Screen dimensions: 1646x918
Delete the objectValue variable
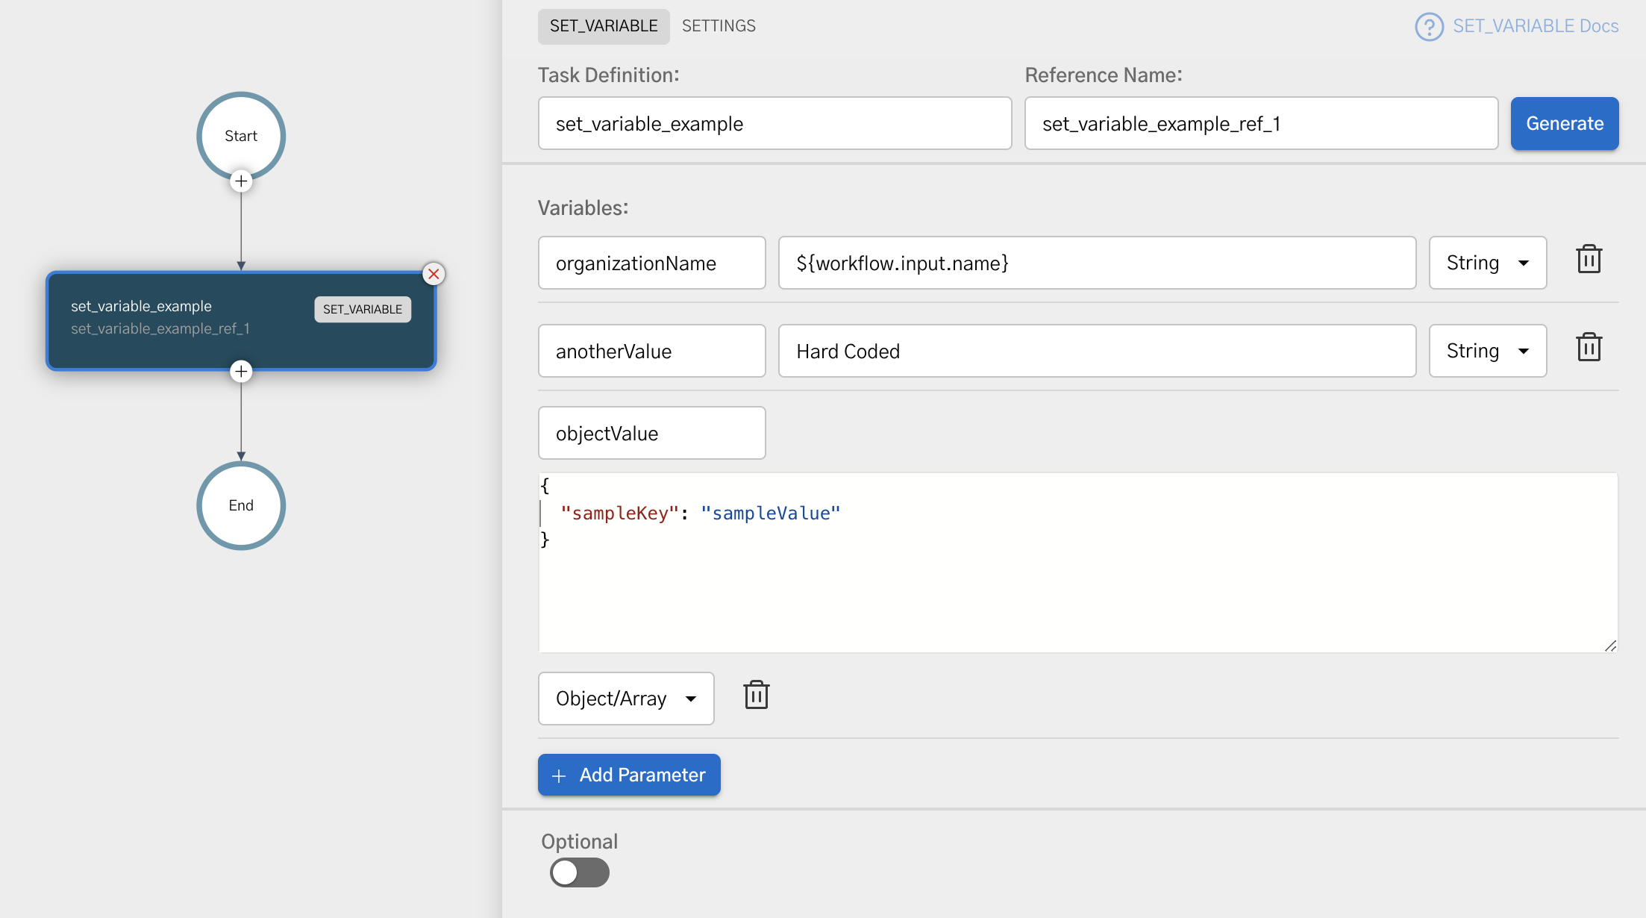coord(756,695)
